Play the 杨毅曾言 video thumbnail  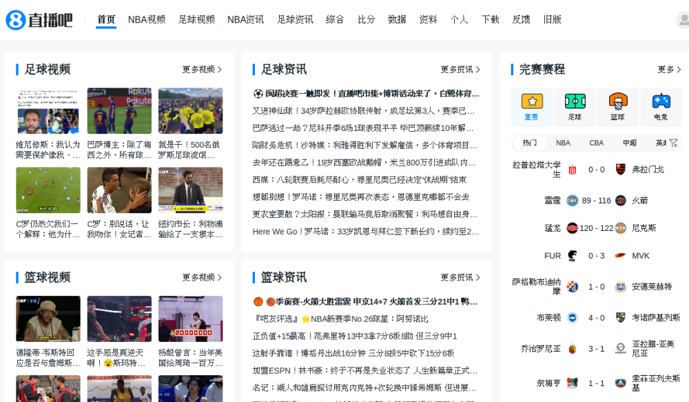click(x=191, y=319)
